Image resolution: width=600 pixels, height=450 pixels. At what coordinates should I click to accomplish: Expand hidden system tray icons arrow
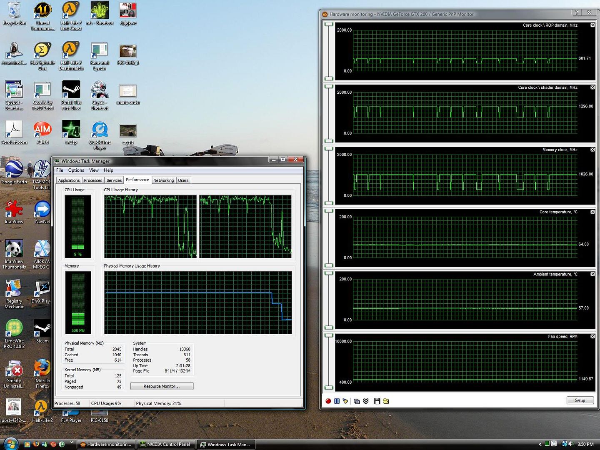coord(540,444)
